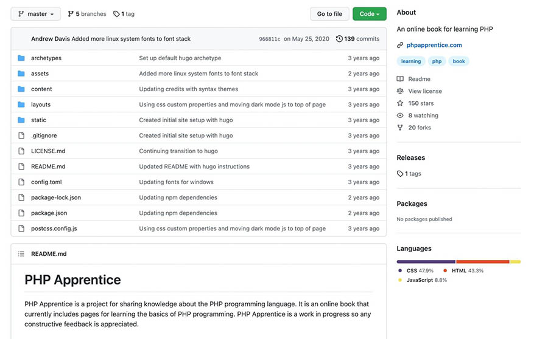Click the history clock icon beside 139 commits
Viewport: 548px width, 339px height.
point(339,39)
